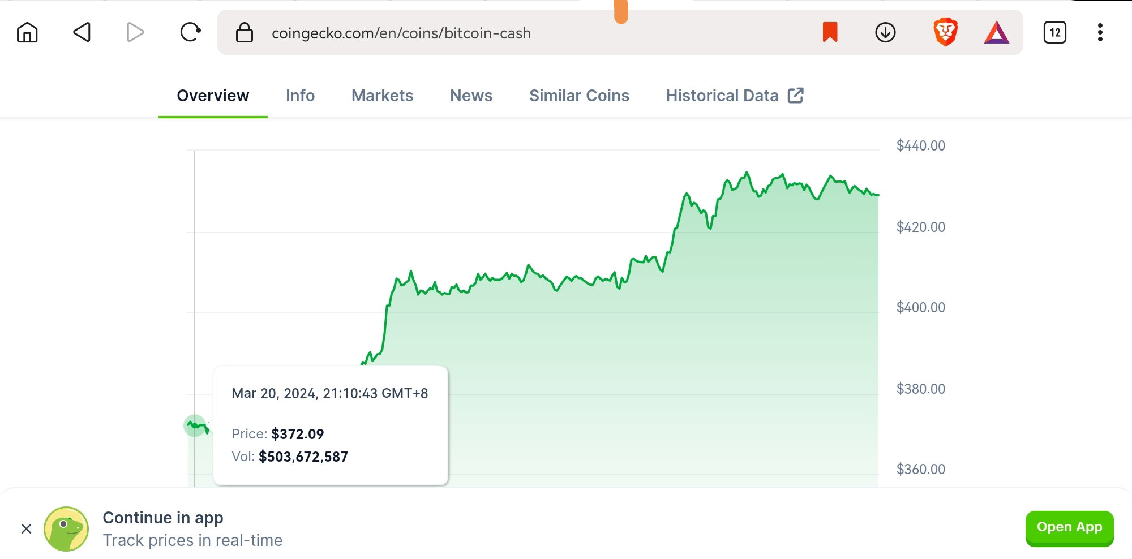The image size is (1132, 559).
Task: Reload the CoinGecko page
Action: coord(190,32)
